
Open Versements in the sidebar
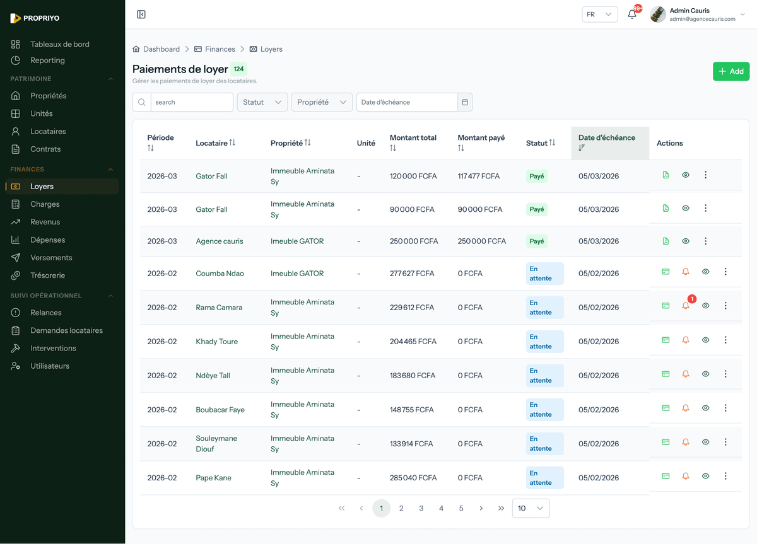(51, 257)
